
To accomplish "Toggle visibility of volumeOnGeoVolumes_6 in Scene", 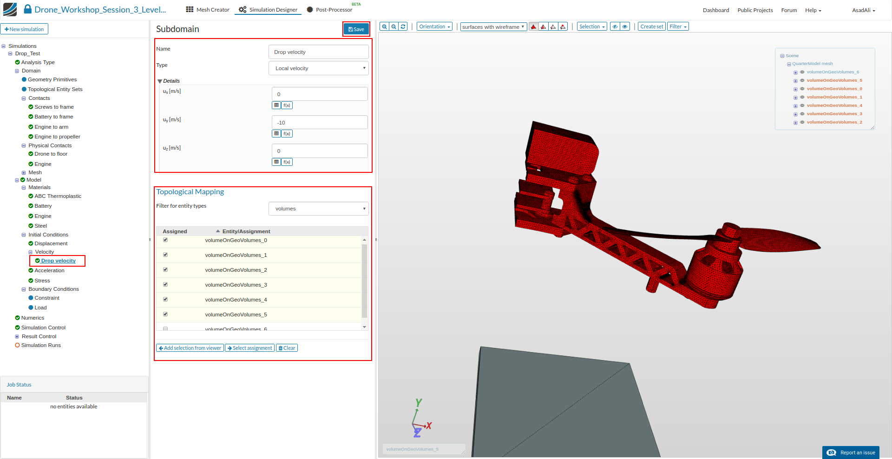I will 802,72.
